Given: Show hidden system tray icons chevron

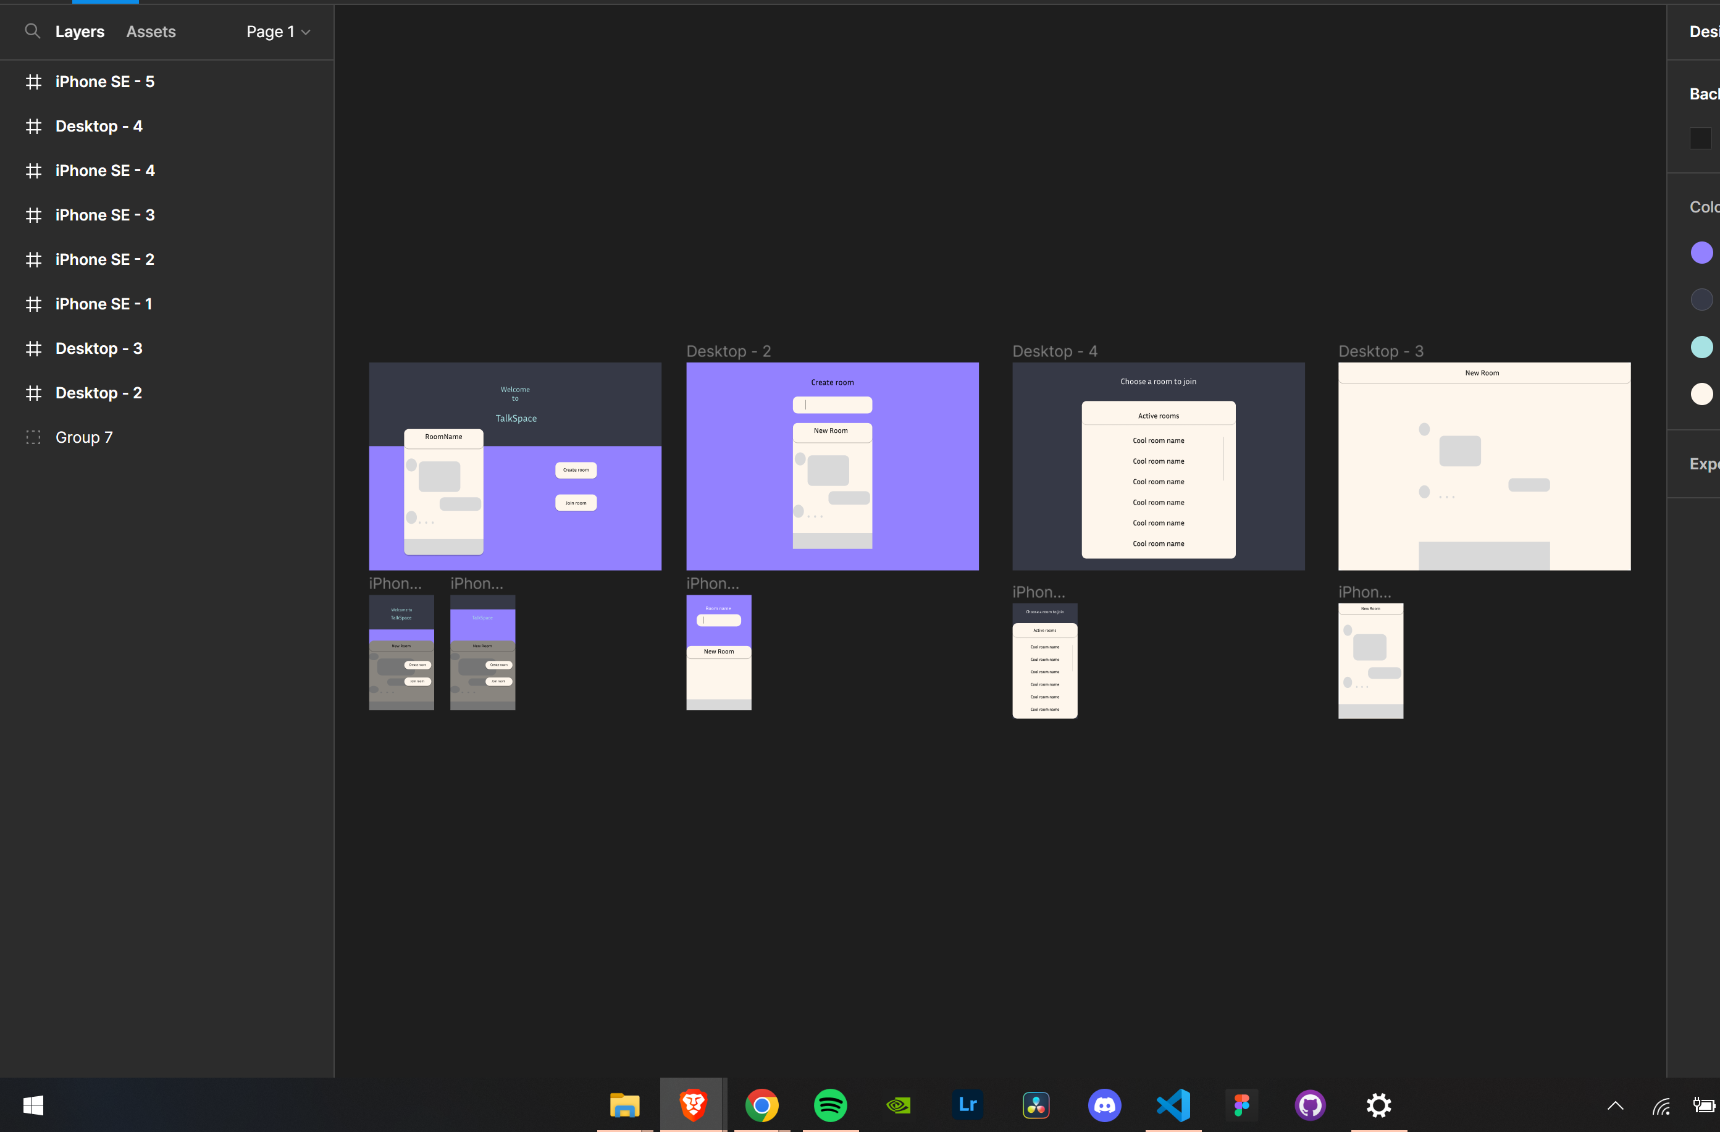Looking at the screenshot, I should tap(1615, 1105).
